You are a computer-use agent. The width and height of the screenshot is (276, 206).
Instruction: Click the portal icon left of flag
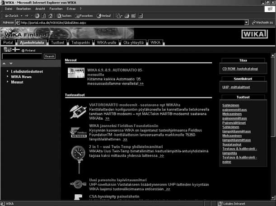[x=8, y=50]
